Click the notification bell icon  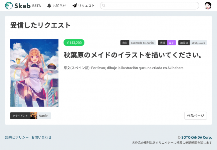point(49,6)
